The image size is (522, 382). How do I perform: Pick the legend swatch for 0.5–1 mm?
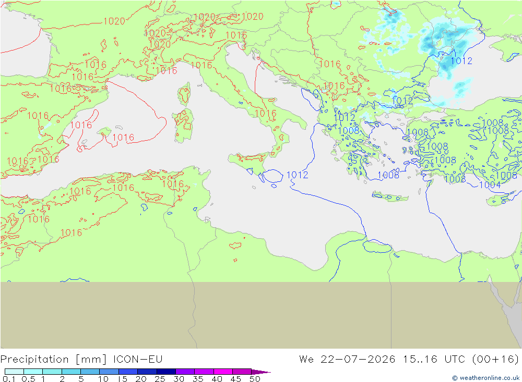click(33, 372)
